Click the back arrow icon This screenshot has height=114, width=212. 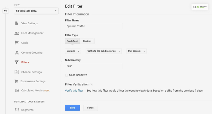pos(6,11)
